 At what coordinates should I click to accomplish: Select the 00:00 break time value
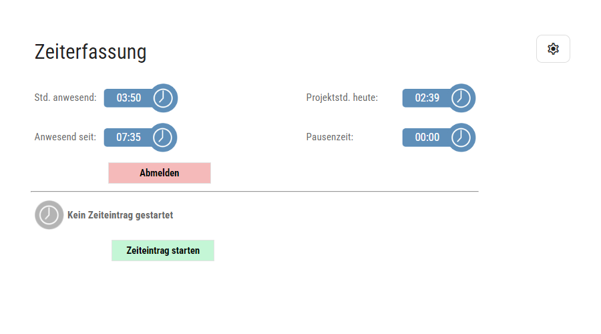427,137
